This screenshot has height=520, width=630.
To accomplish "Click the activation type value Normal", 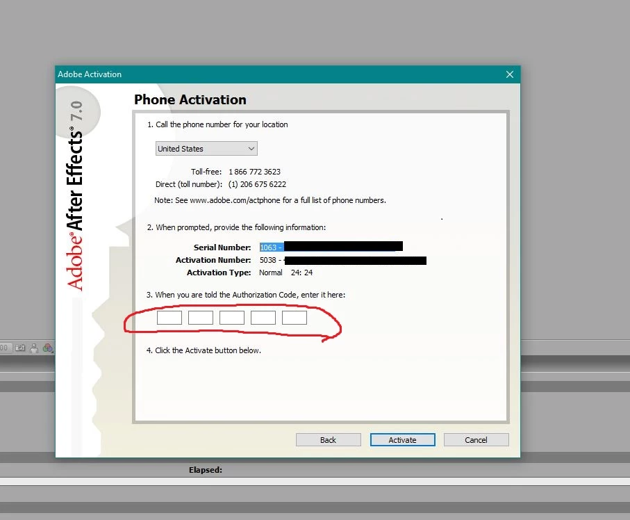I will [271, 273].
